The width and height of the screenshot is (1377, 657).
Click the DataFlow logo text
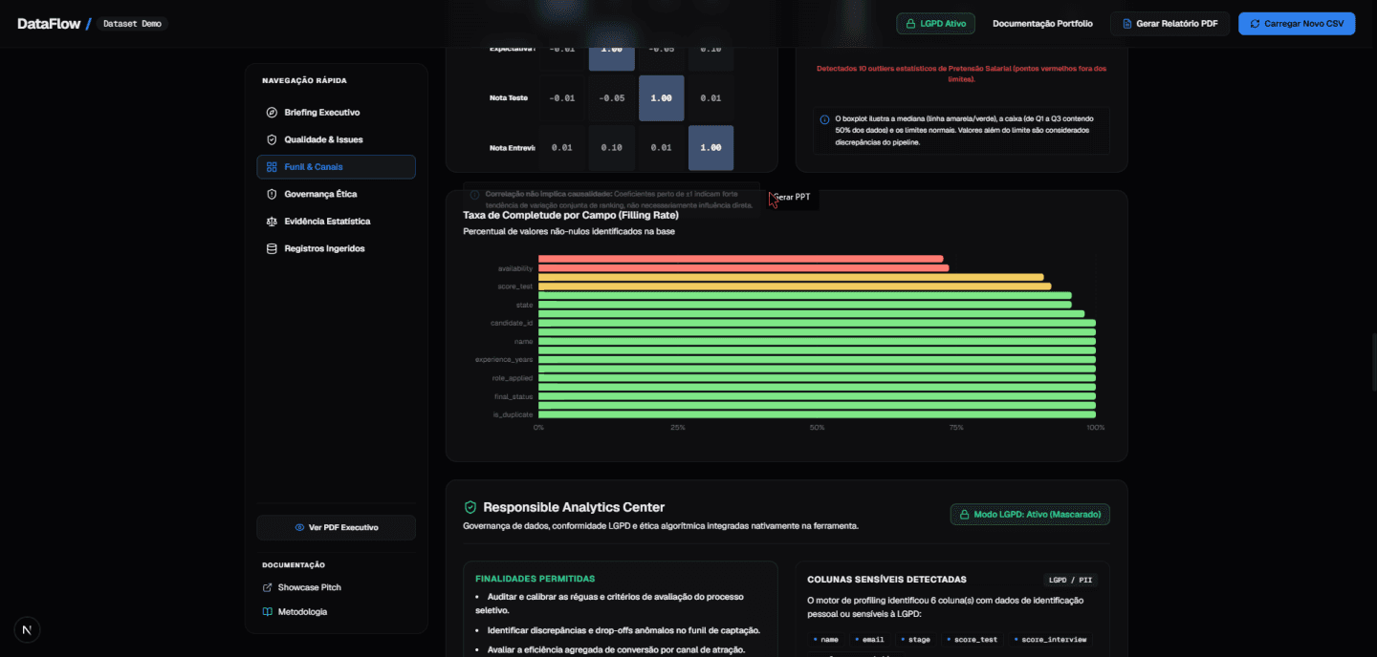pyautogui.click(x=49, y=24)
